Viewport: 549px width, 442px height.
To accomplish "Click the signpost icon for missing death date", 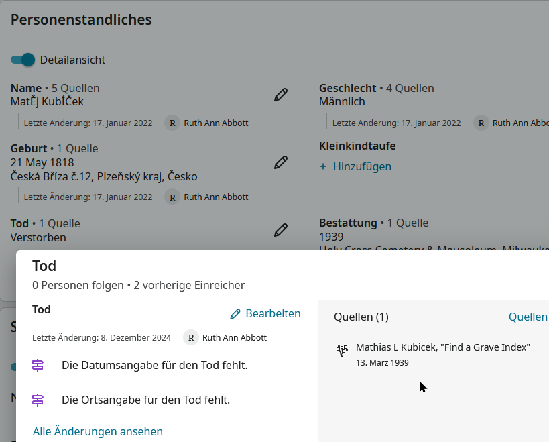I will (x=38, y=366).
